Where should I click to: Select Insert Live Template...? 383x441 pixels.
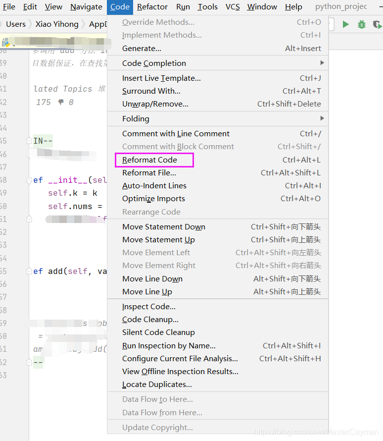click(x=218, y=78)
